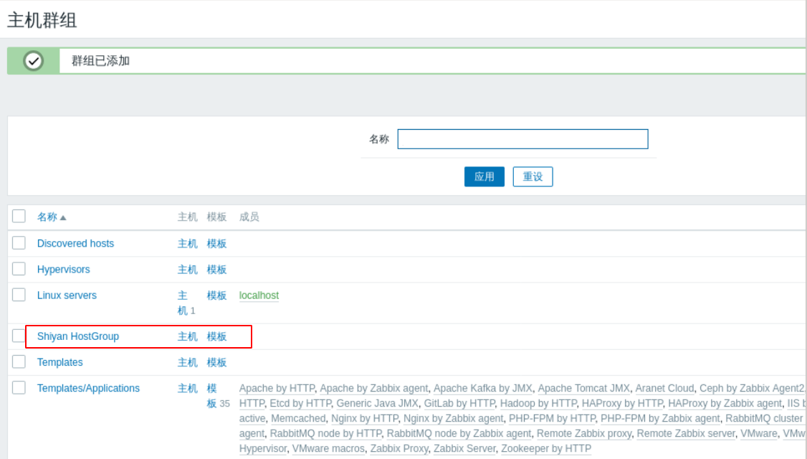Open the localhost host link

coord(259,295)
